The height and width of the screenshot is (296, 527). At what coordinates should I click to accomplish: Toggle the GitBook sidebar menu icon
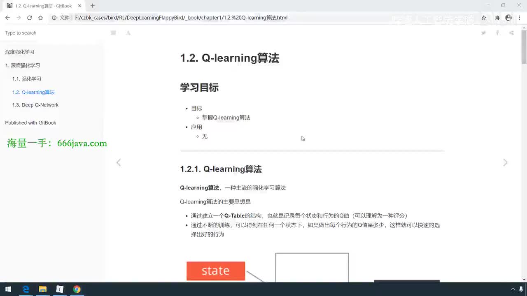[x=113, y=33]
